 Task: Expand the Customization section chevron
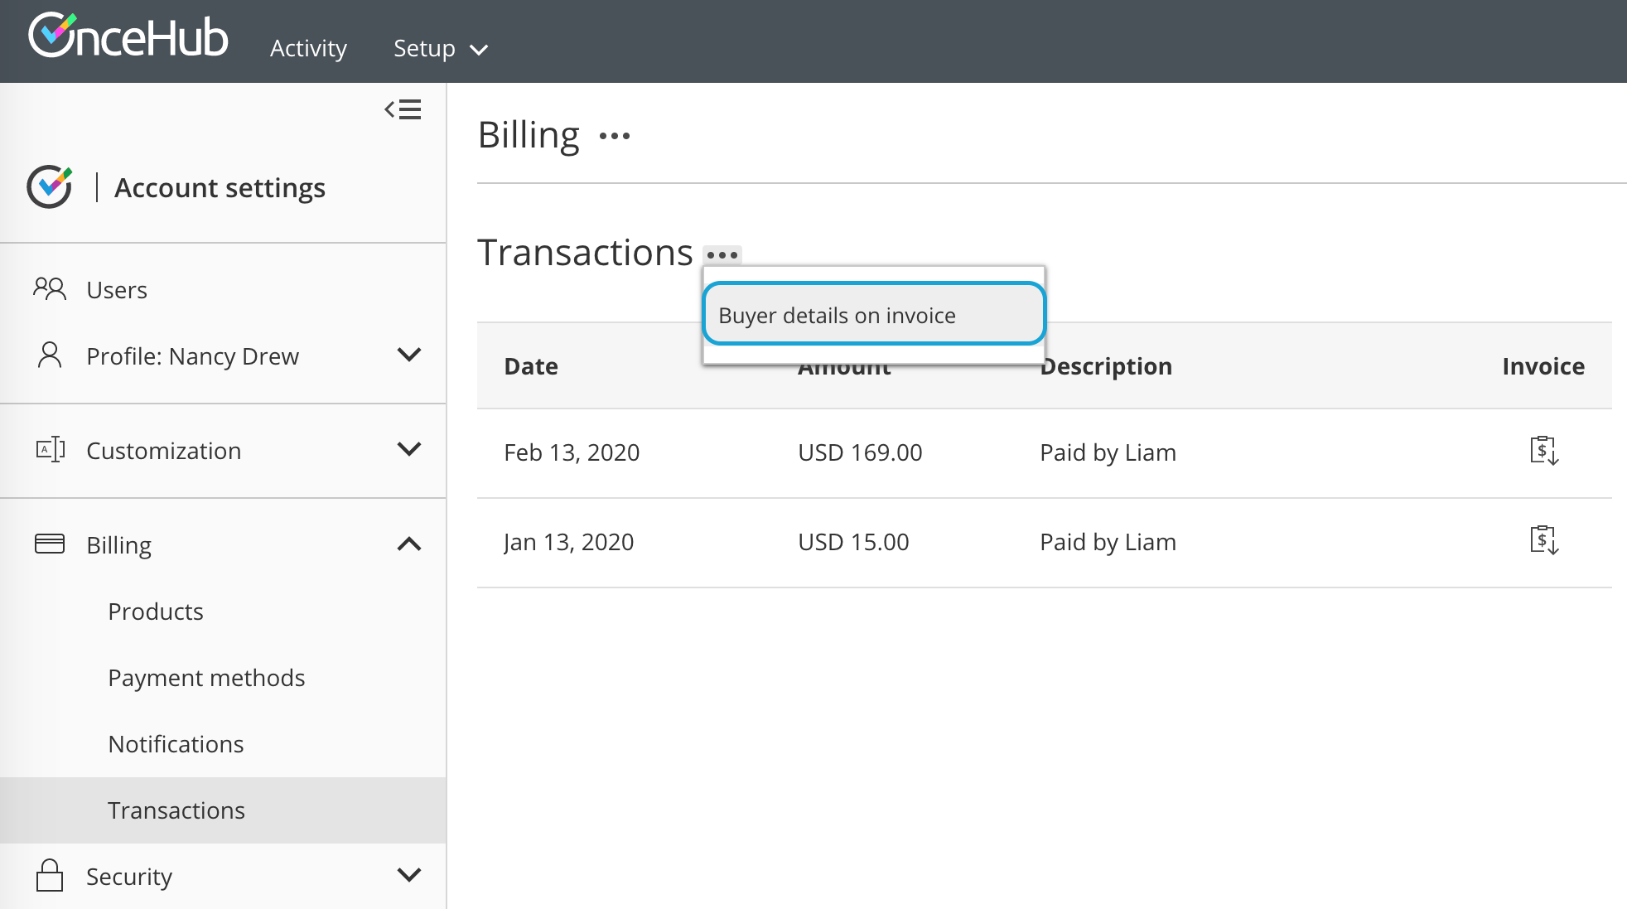coord(408,450)
